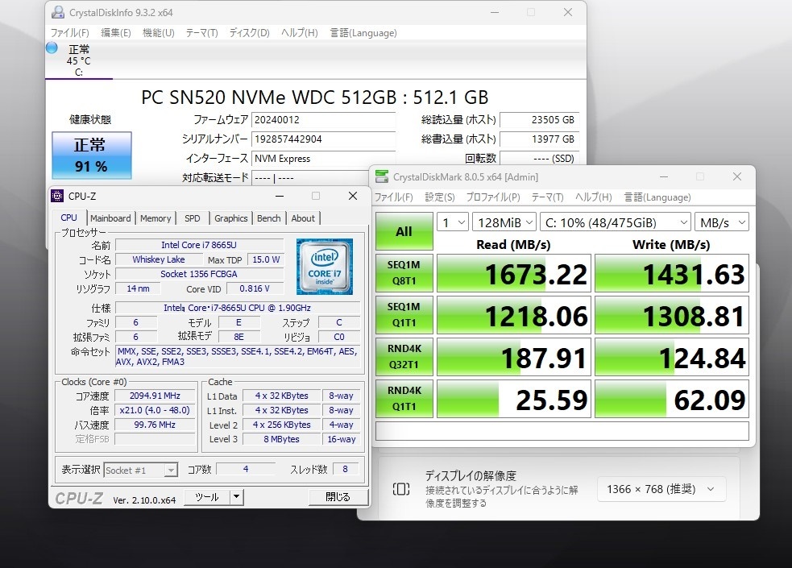Viewport: 792px width, 568px height.
Task: Open 編集(E) menu in CrystalDiskInfo
Action: (116, 33)
